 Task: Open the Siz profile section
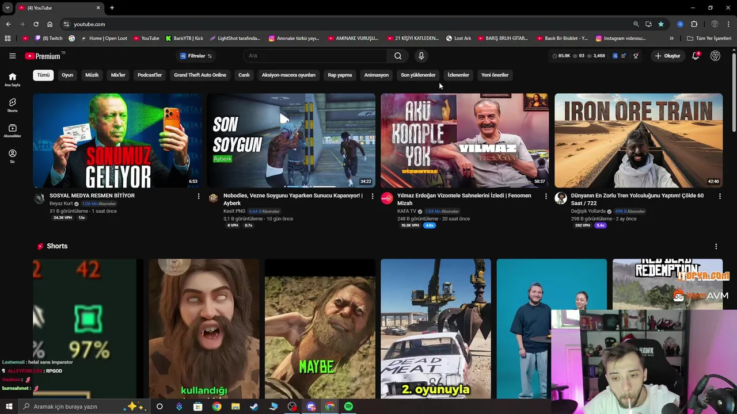pos(12,156)
